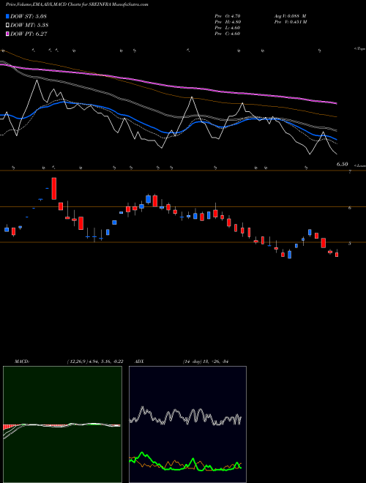
Task: Click the 'Avg V: 0.088 M' volume text
Action: [x=290, y=16]
